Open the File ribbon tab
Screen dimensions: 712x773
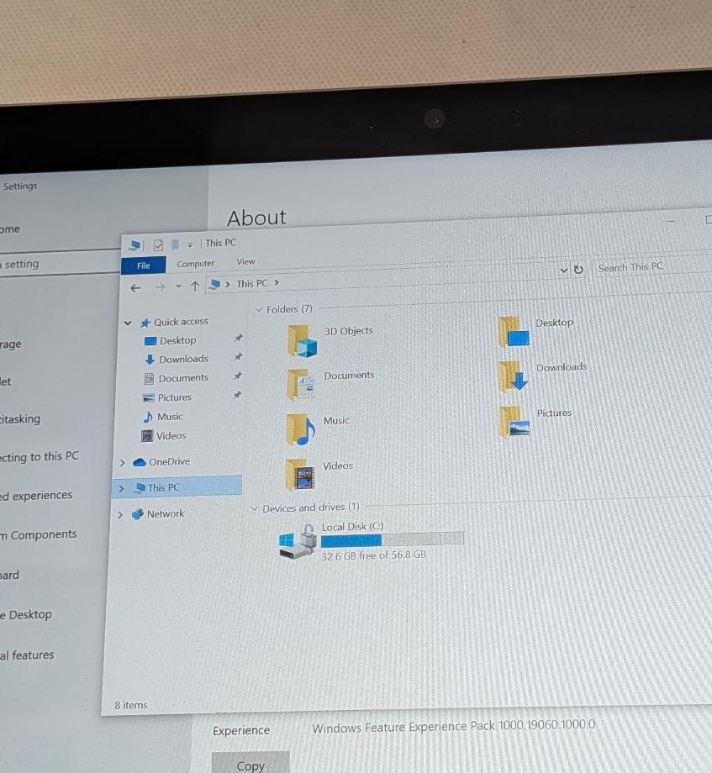pos(144,266)
